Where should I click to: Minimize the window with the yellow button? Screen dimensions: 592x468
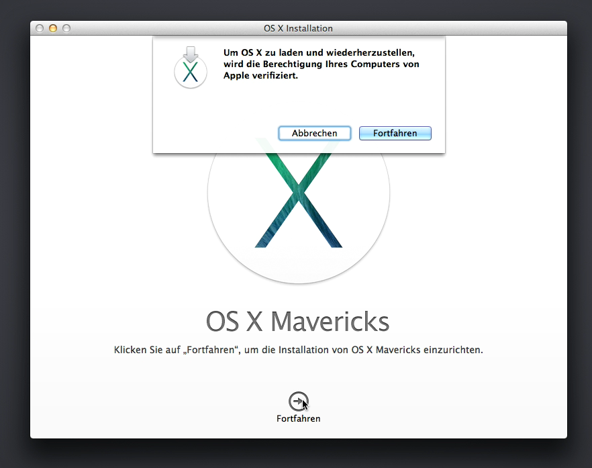(53, 28)
